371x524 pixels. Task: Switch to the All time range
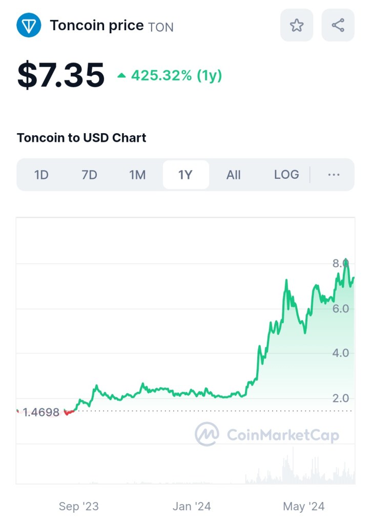tap(234, 175)
